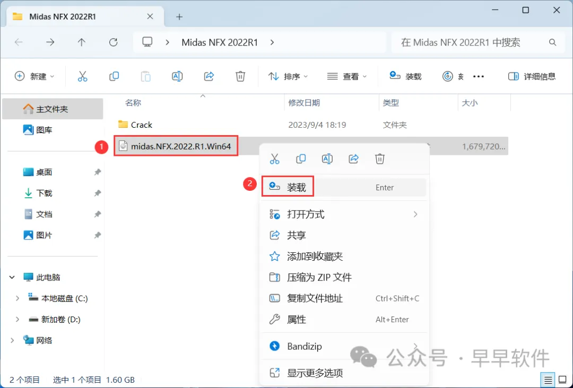Select the Midas NFX 2022R1 tab

pos(86,16)
